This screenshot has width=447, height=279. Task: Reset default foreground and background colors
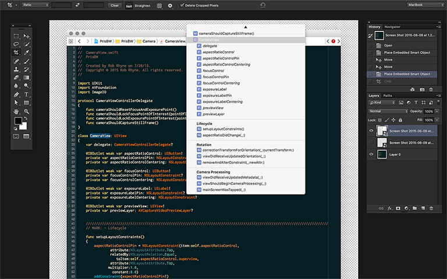coord(15,128)
